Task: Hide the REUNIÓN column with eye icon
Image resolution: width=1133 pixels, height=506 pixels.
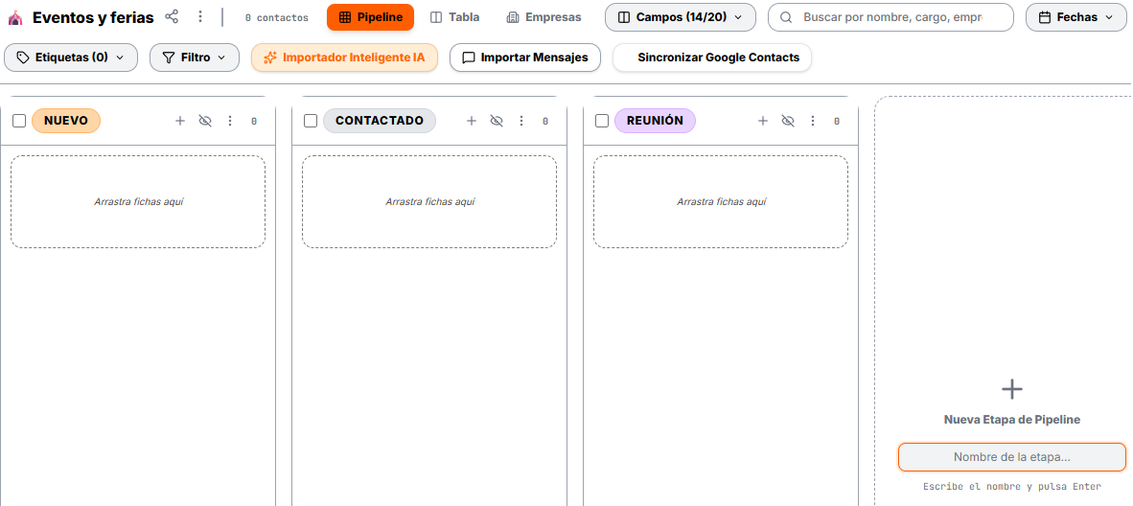Action: point(788,121)
